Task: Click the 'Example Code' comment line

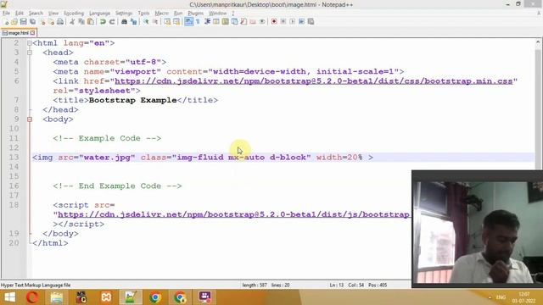Action: point(107,138)
